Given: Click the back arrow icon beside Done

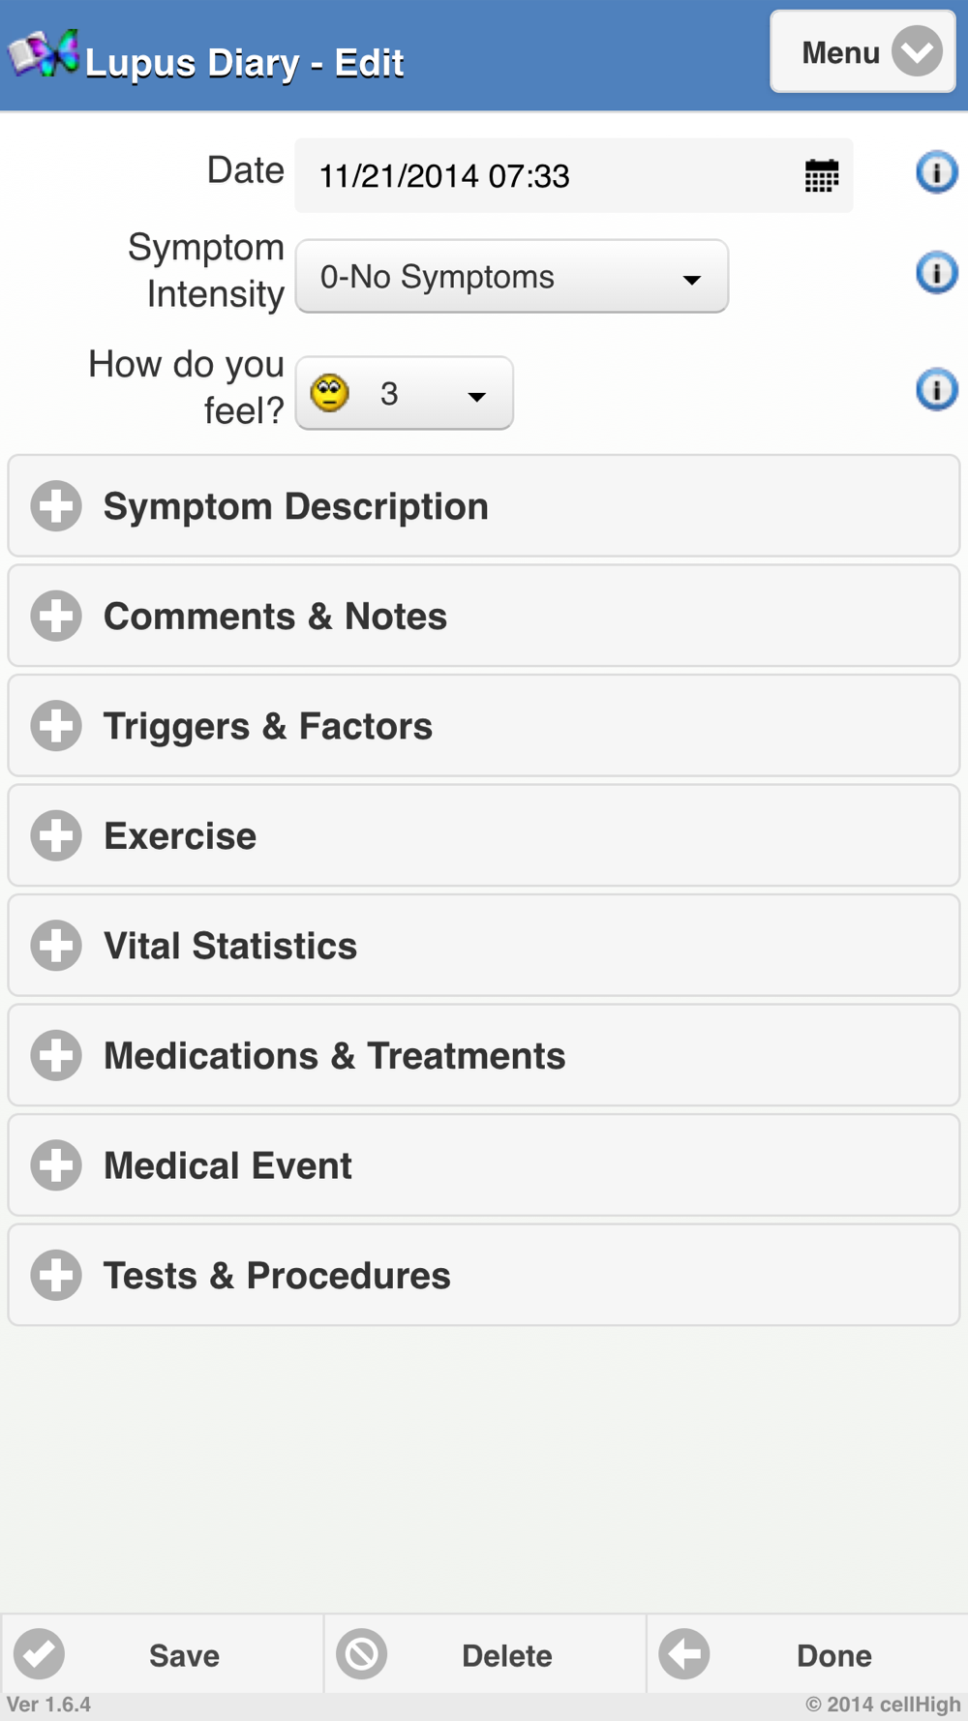Looking at the screenshot, I should pyautogui.click(x=684, y=1654).
